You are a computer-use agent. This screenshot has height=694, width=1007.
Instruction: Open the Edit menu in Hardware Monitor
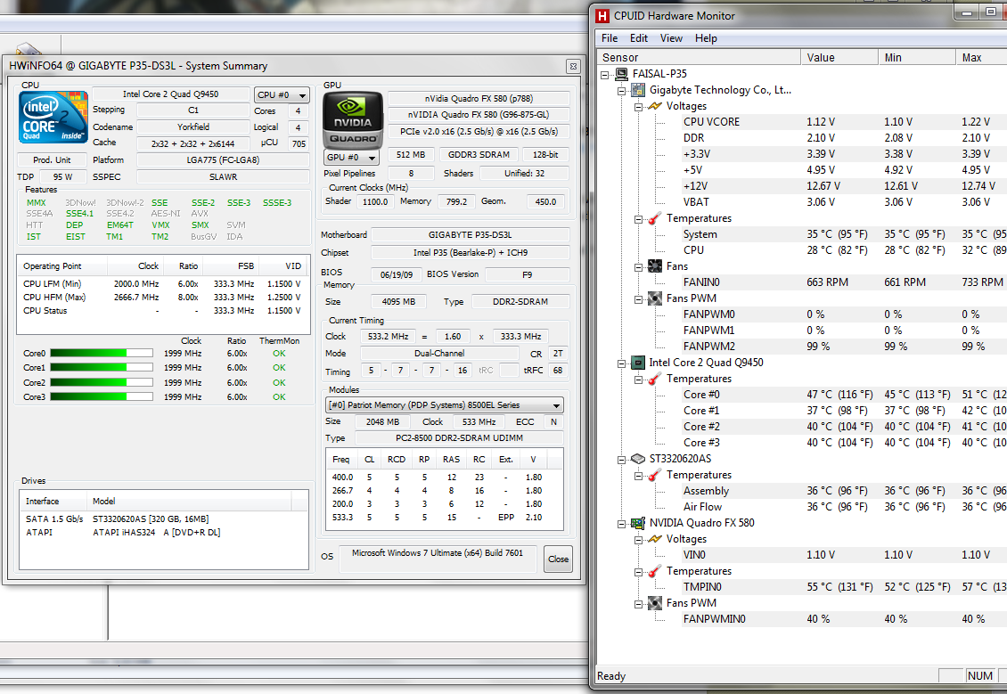point(638,38)
